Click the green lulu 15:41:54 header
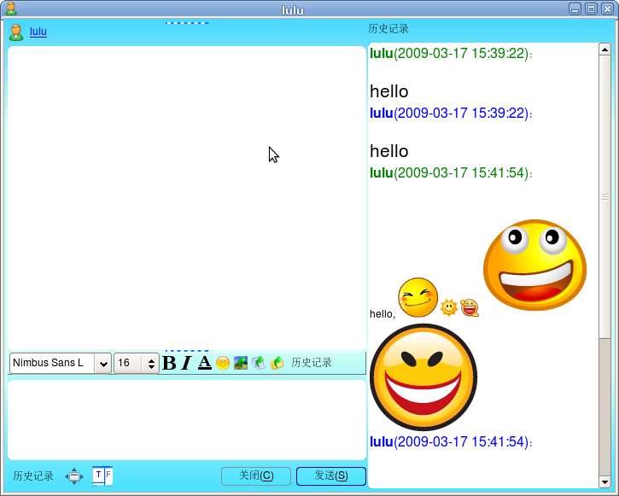Viewport: 619px width, 496px height. (451, 172)
